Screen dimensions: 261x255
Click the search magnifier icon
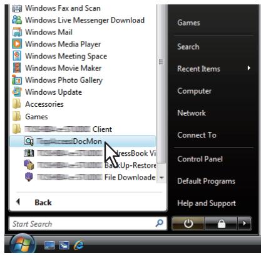[160, 223]
